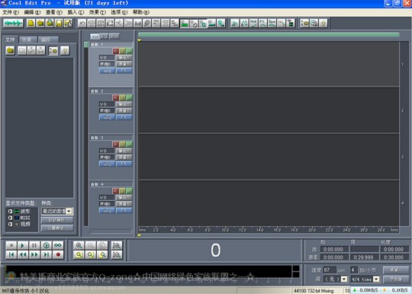This screenshot has height=294, width=412.
Task: Toggle the waveform/multitrack view switch icon
Action: 13,24
